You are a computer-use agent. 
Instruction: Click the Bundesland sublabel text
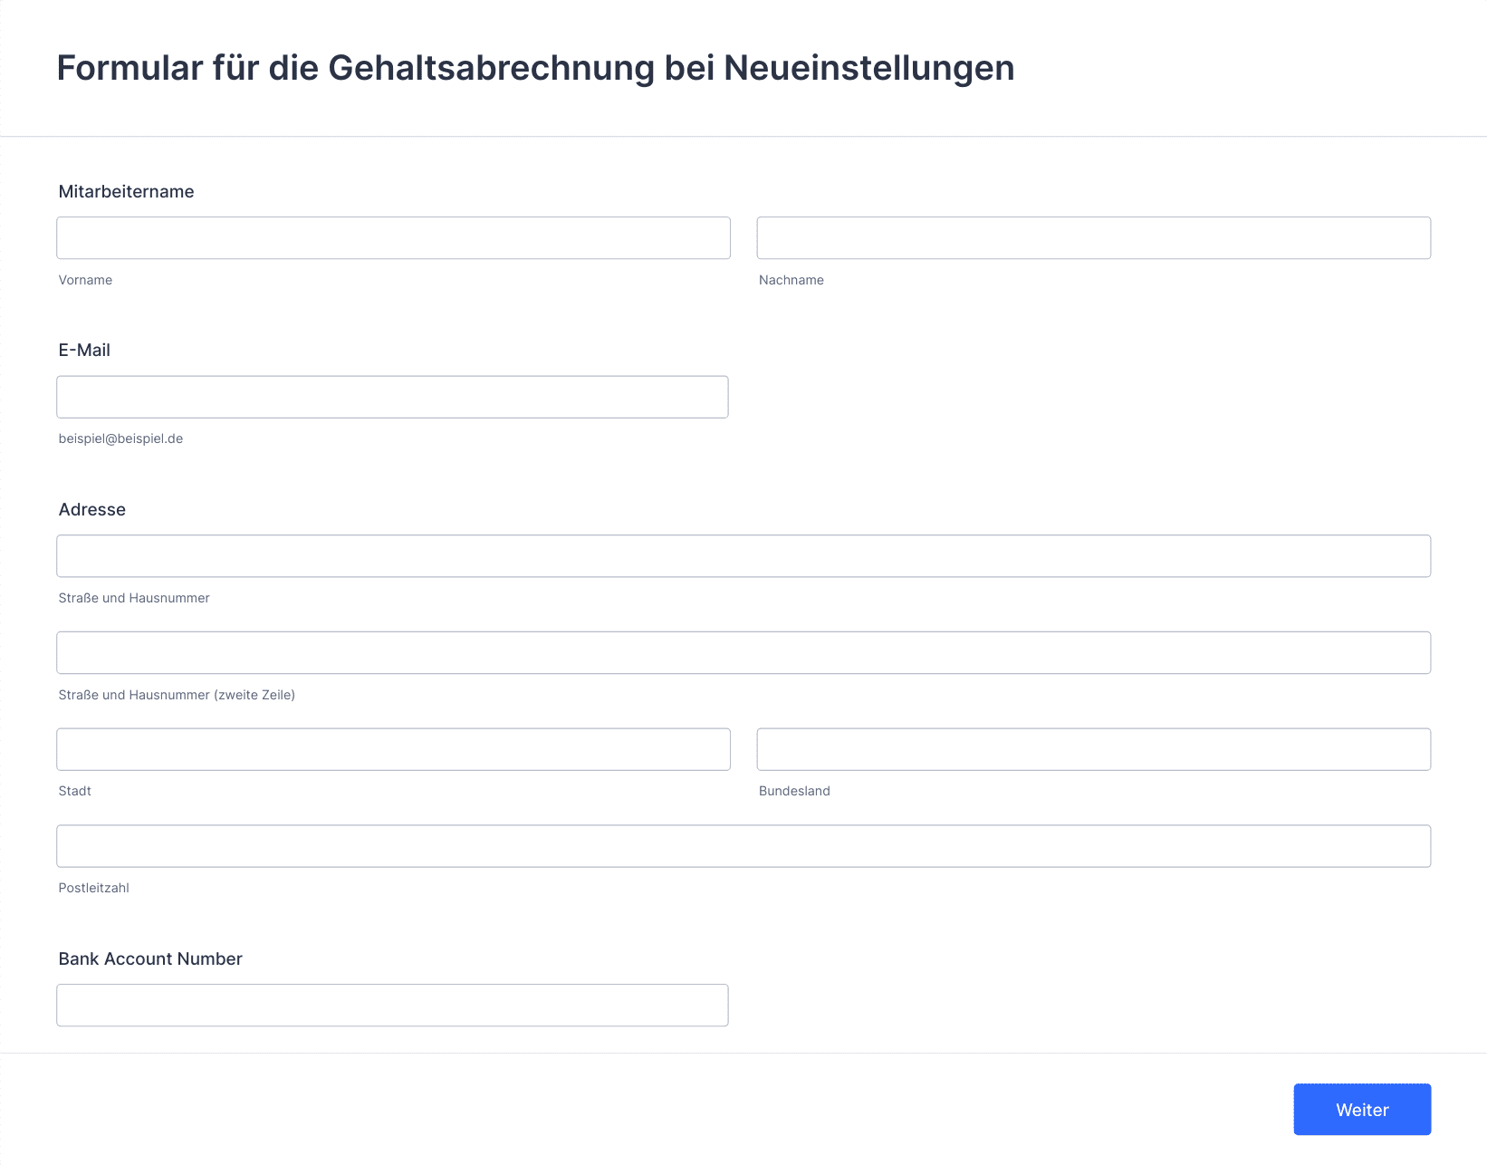pyautogui.click(x=794, y=791)
